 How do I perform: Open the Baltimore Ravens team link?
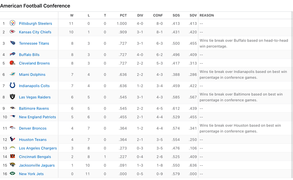point(34,108)
